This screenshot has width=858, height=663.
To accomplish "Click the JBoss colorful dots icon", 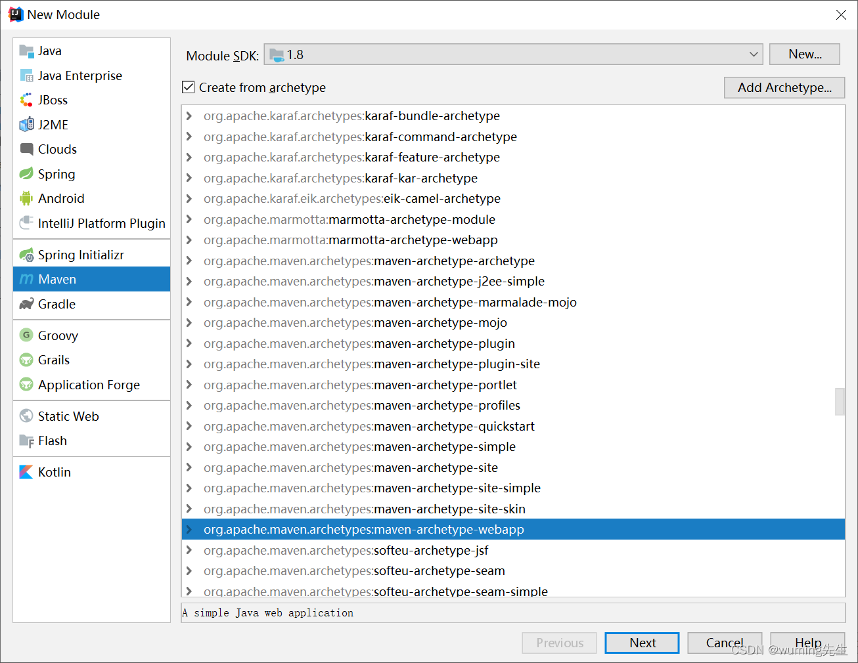I will [x=26, y=100].
